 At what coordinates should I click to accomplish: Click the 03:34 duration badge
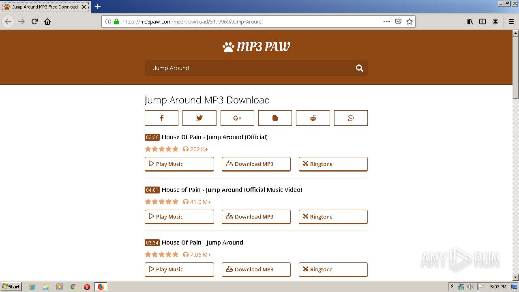[x=152, y=243]
